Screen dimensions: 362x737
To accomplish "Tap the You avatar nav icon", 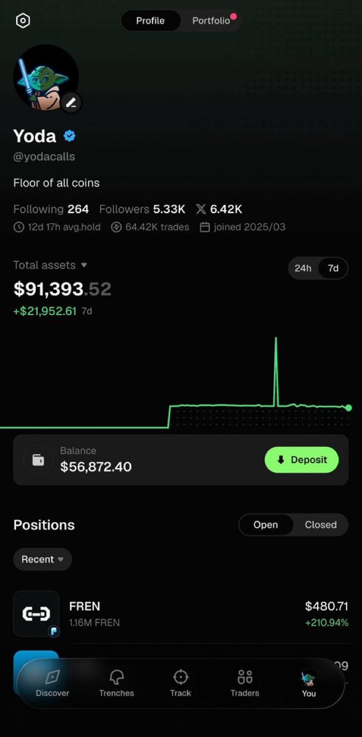I will (x=309, y=677).
